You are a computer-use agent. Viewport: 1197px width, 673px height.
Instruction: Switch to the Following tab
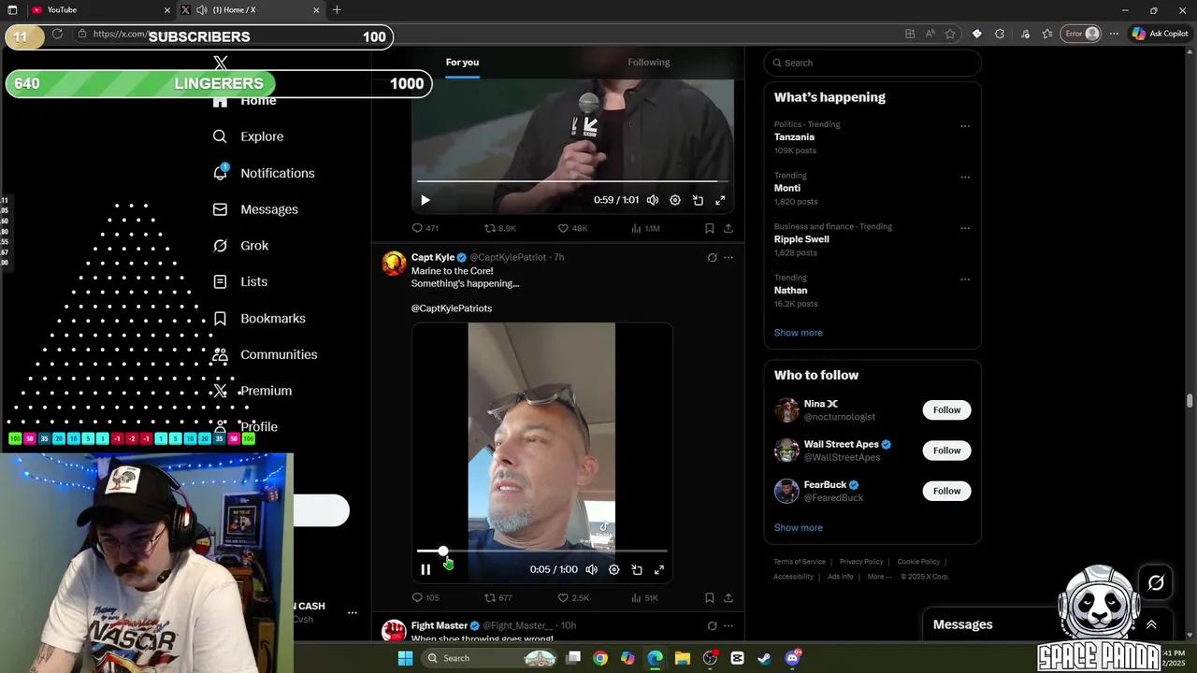pos(649,63)
